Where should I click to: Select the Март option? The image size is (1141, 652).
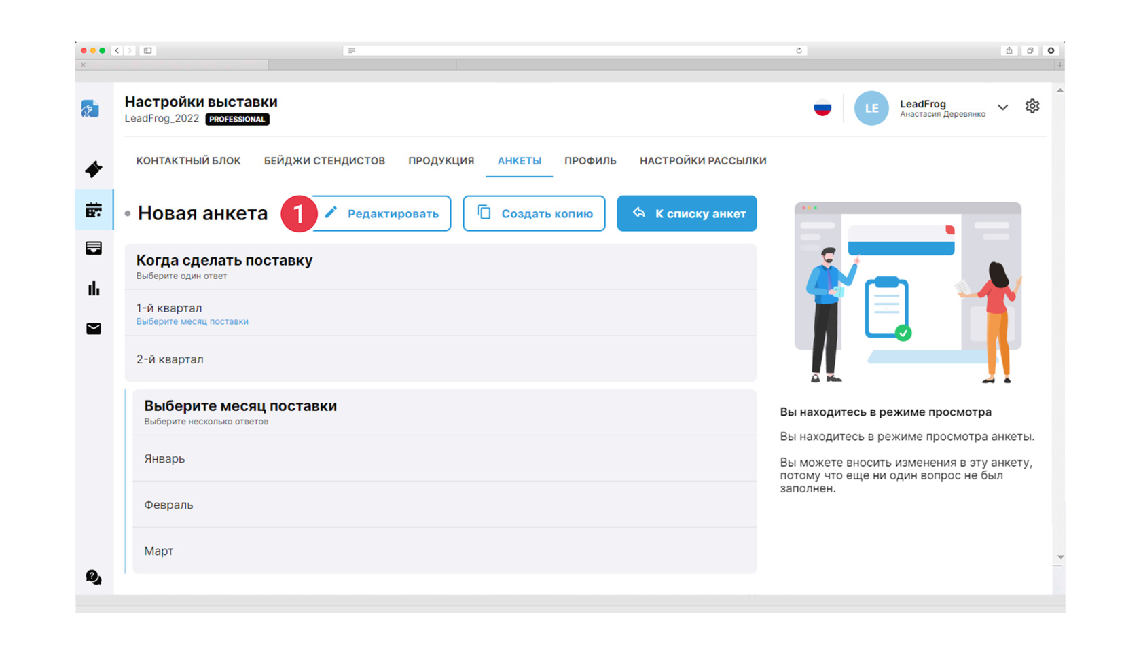pos(445,551)
